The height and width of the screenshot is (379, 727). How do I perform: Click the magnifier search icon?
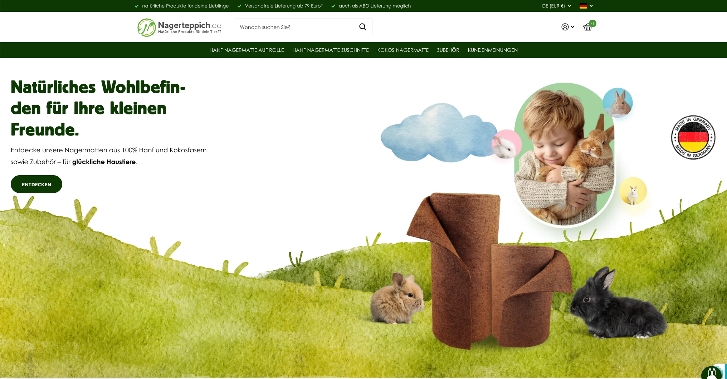(362, 27)
